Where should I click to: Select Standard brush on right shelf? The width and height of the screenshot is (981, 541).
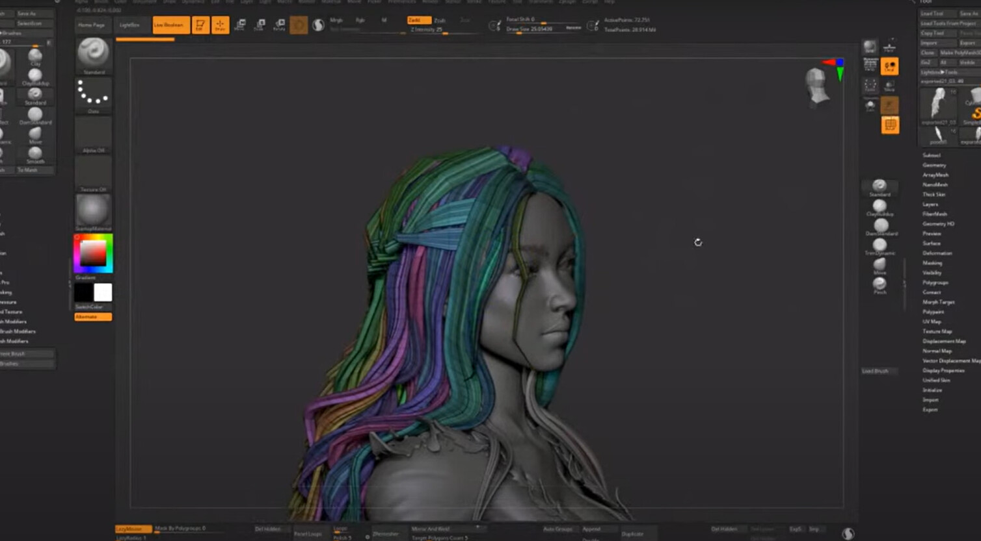click(x=880, y=188)
